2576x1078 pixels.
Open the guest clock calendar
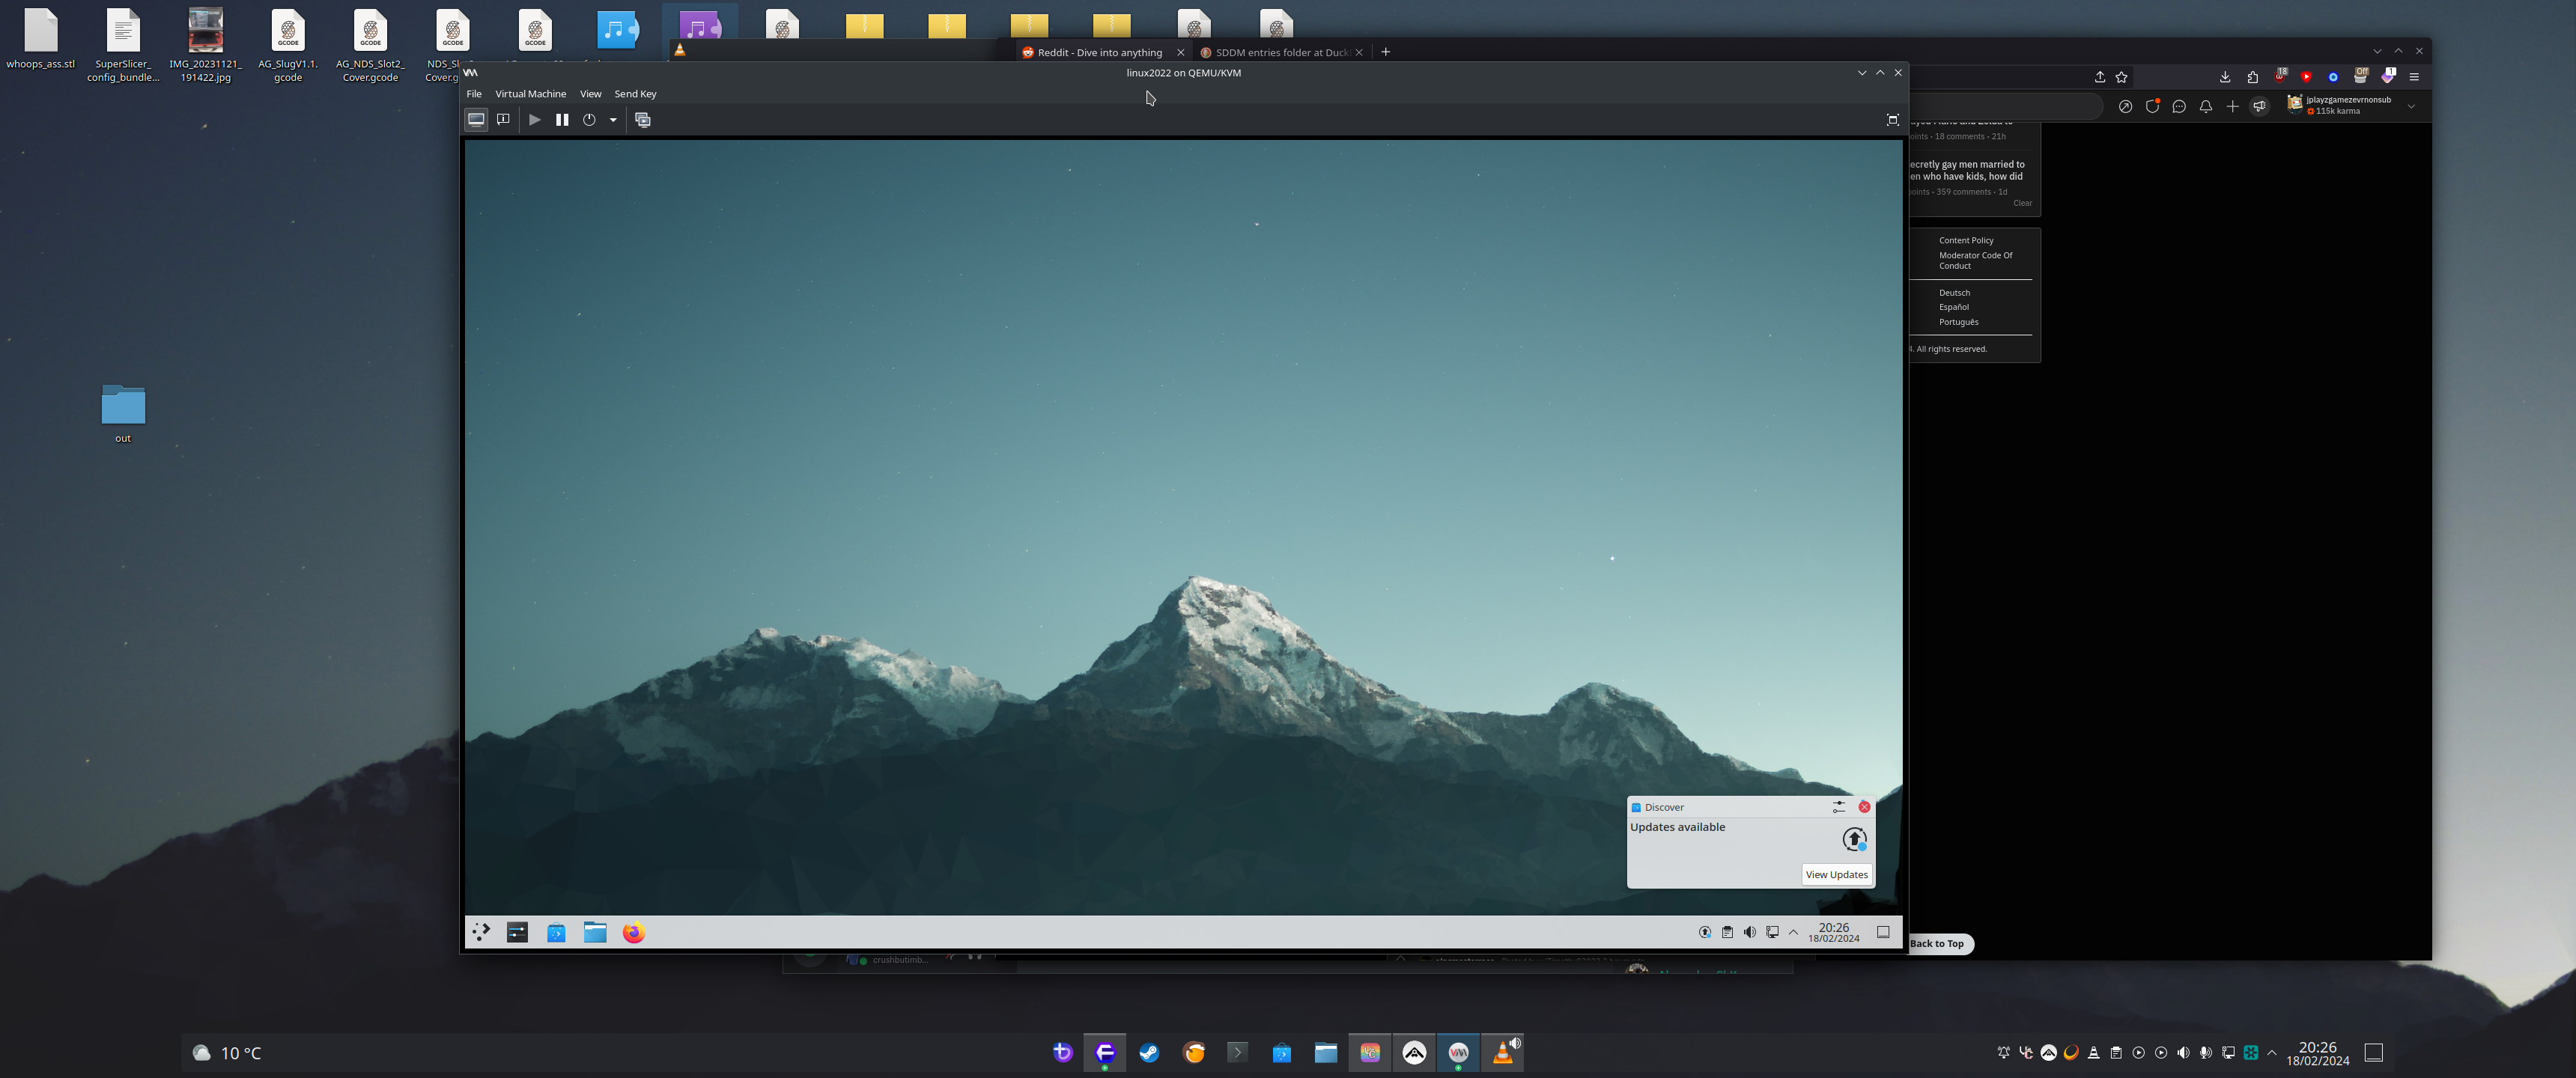pos(1833,932)
